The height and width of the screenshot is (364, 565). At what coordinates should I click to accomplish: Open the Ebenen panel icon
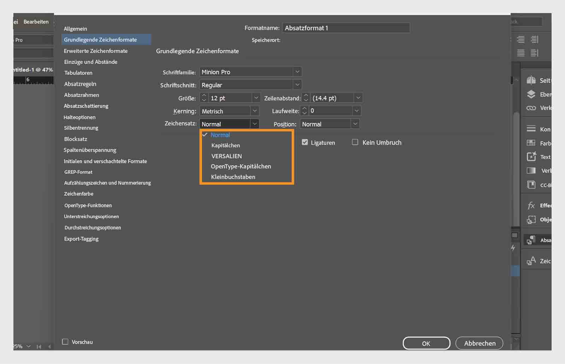(x=532, y=94)
